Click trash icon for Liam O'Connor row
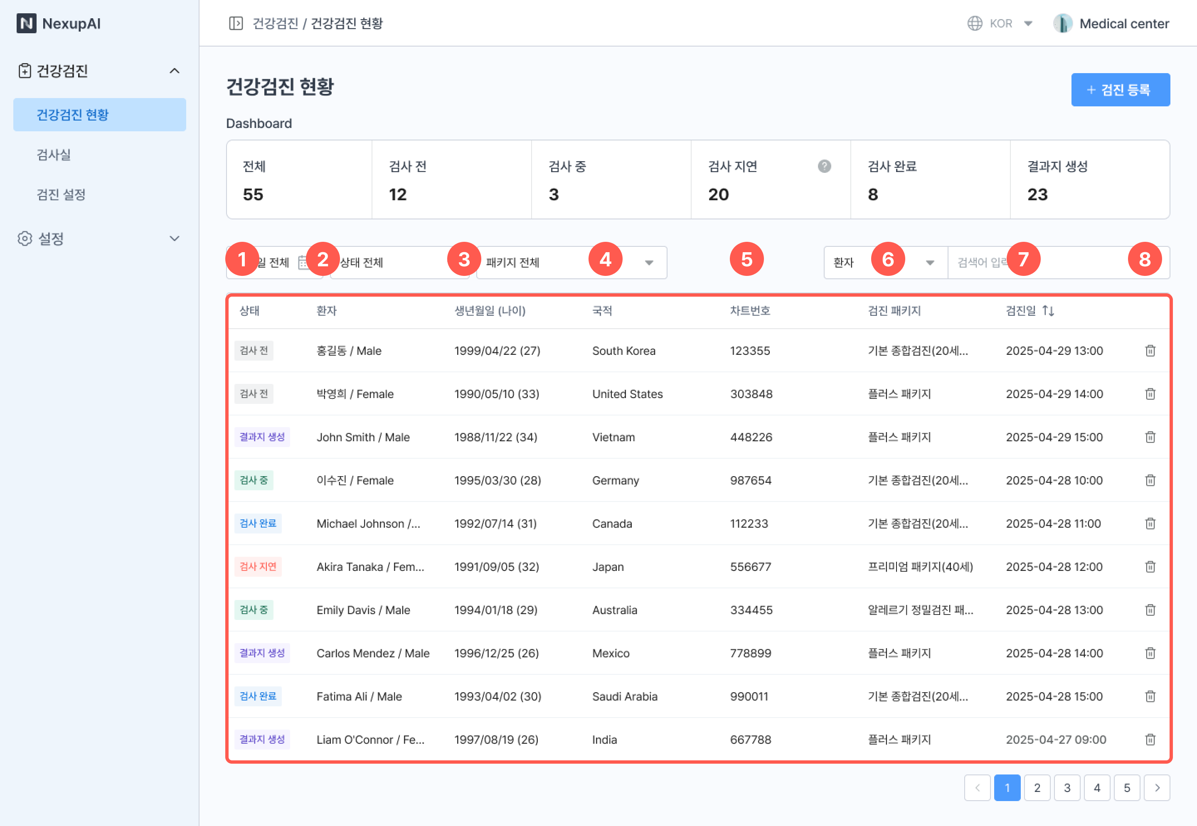1197x826 pixels. coord(1150,740)
